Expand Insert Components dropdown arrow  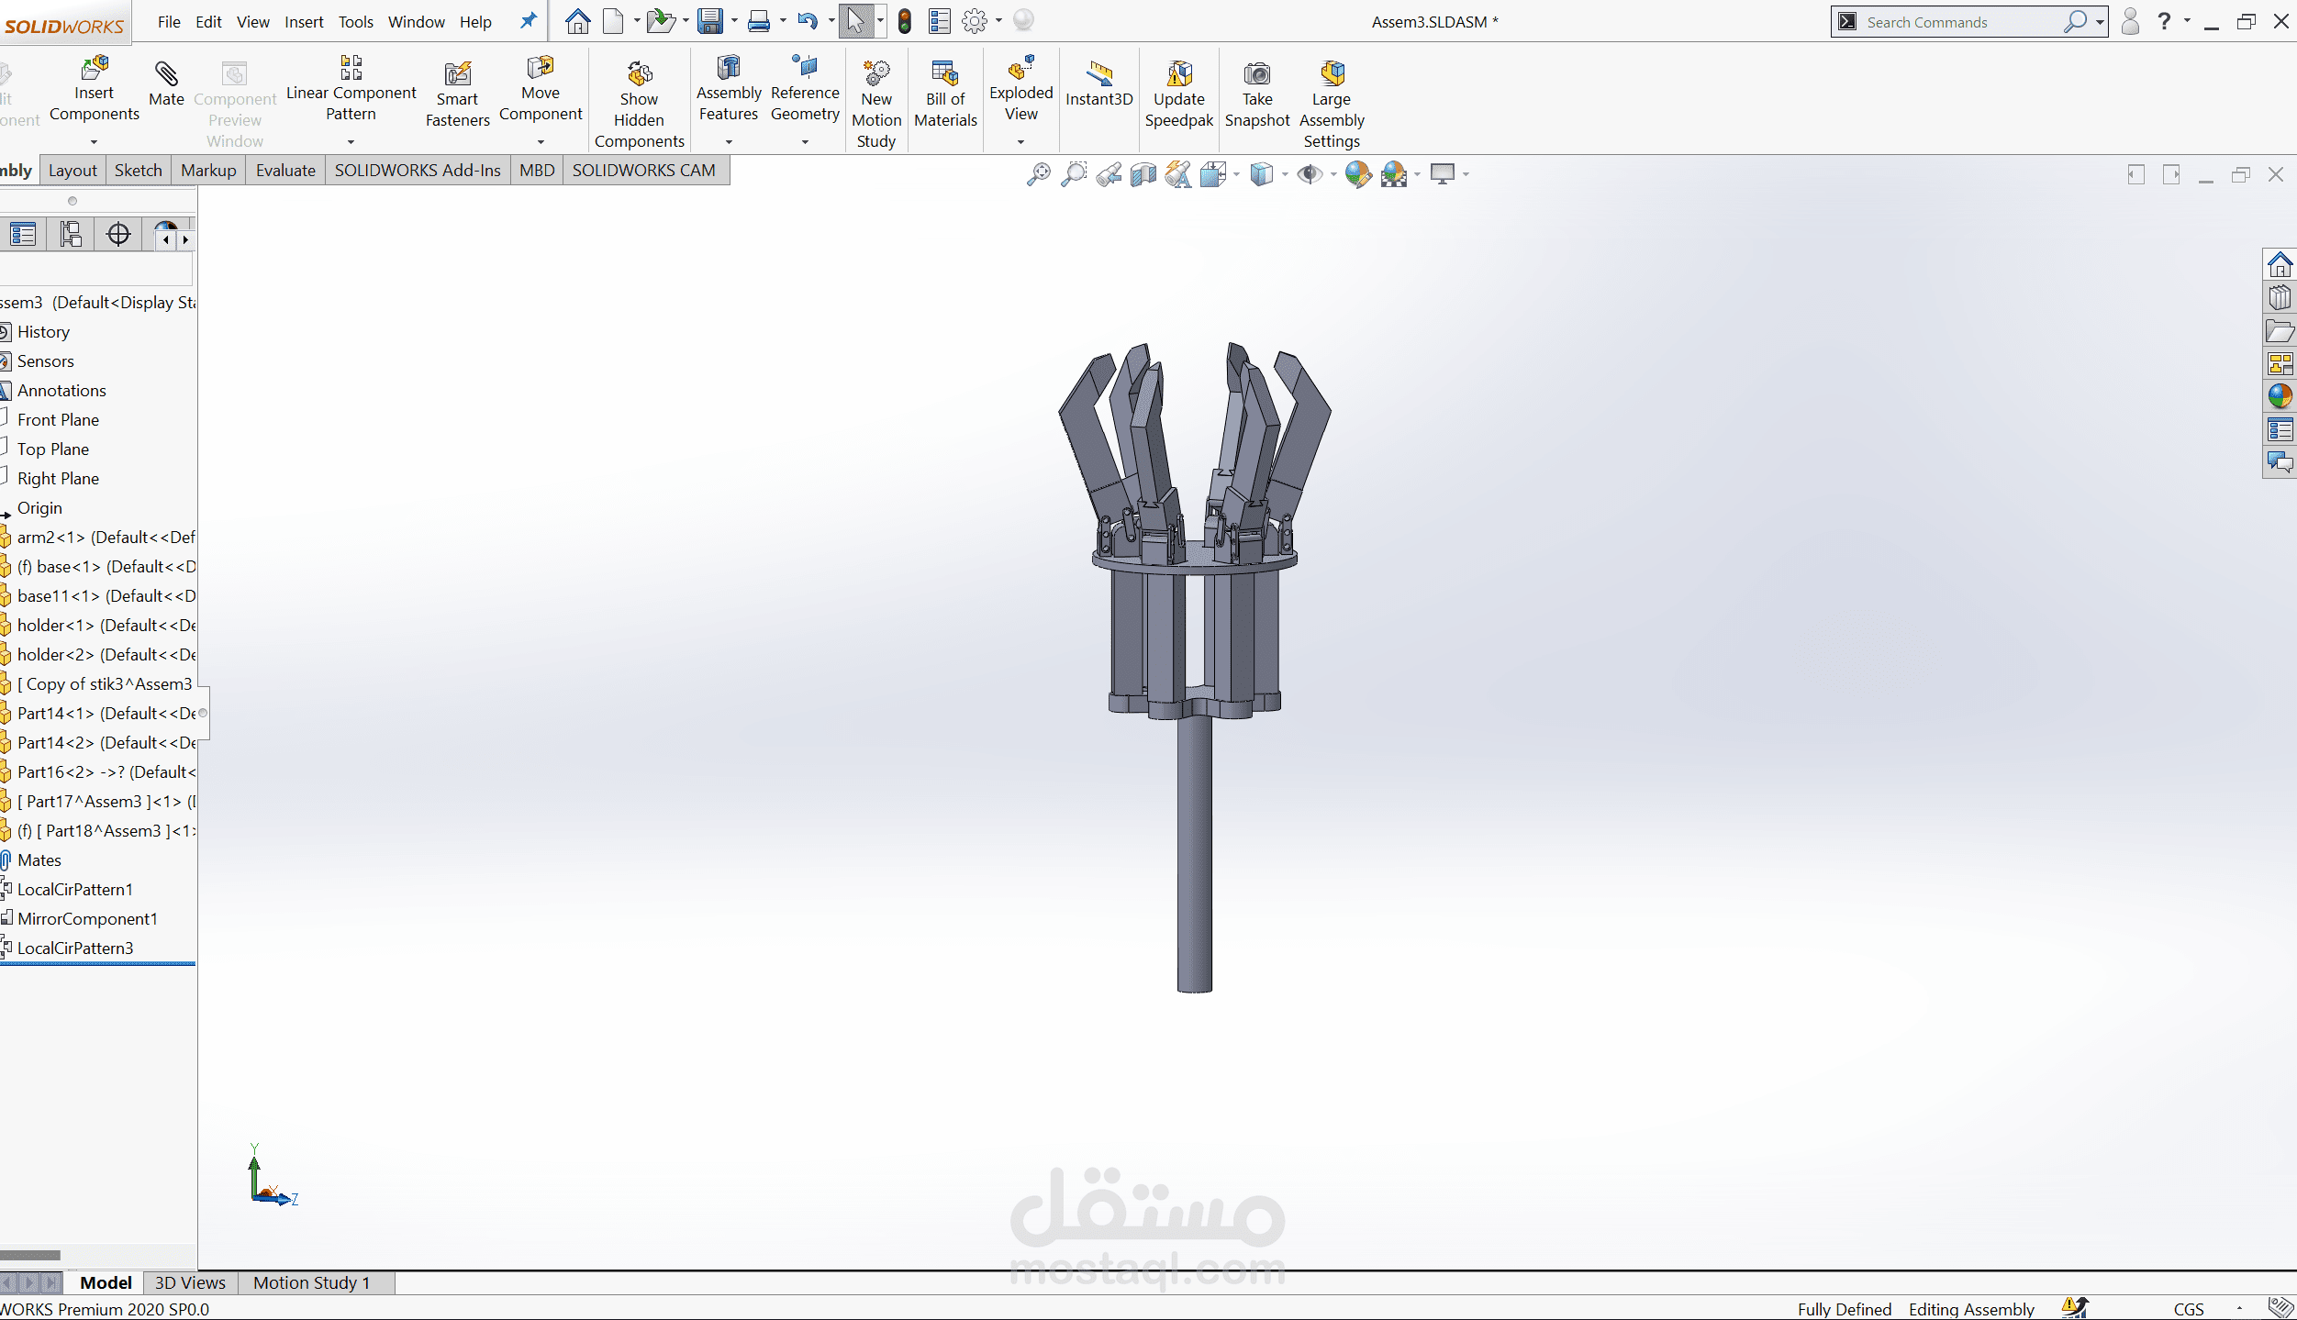[94, 142]
